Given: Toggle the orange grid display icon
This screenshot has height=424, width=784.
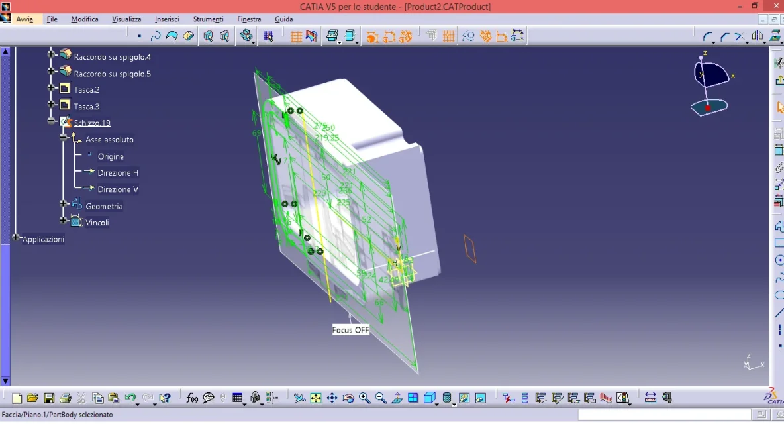Looking at the screenshot, I should 296,36.
